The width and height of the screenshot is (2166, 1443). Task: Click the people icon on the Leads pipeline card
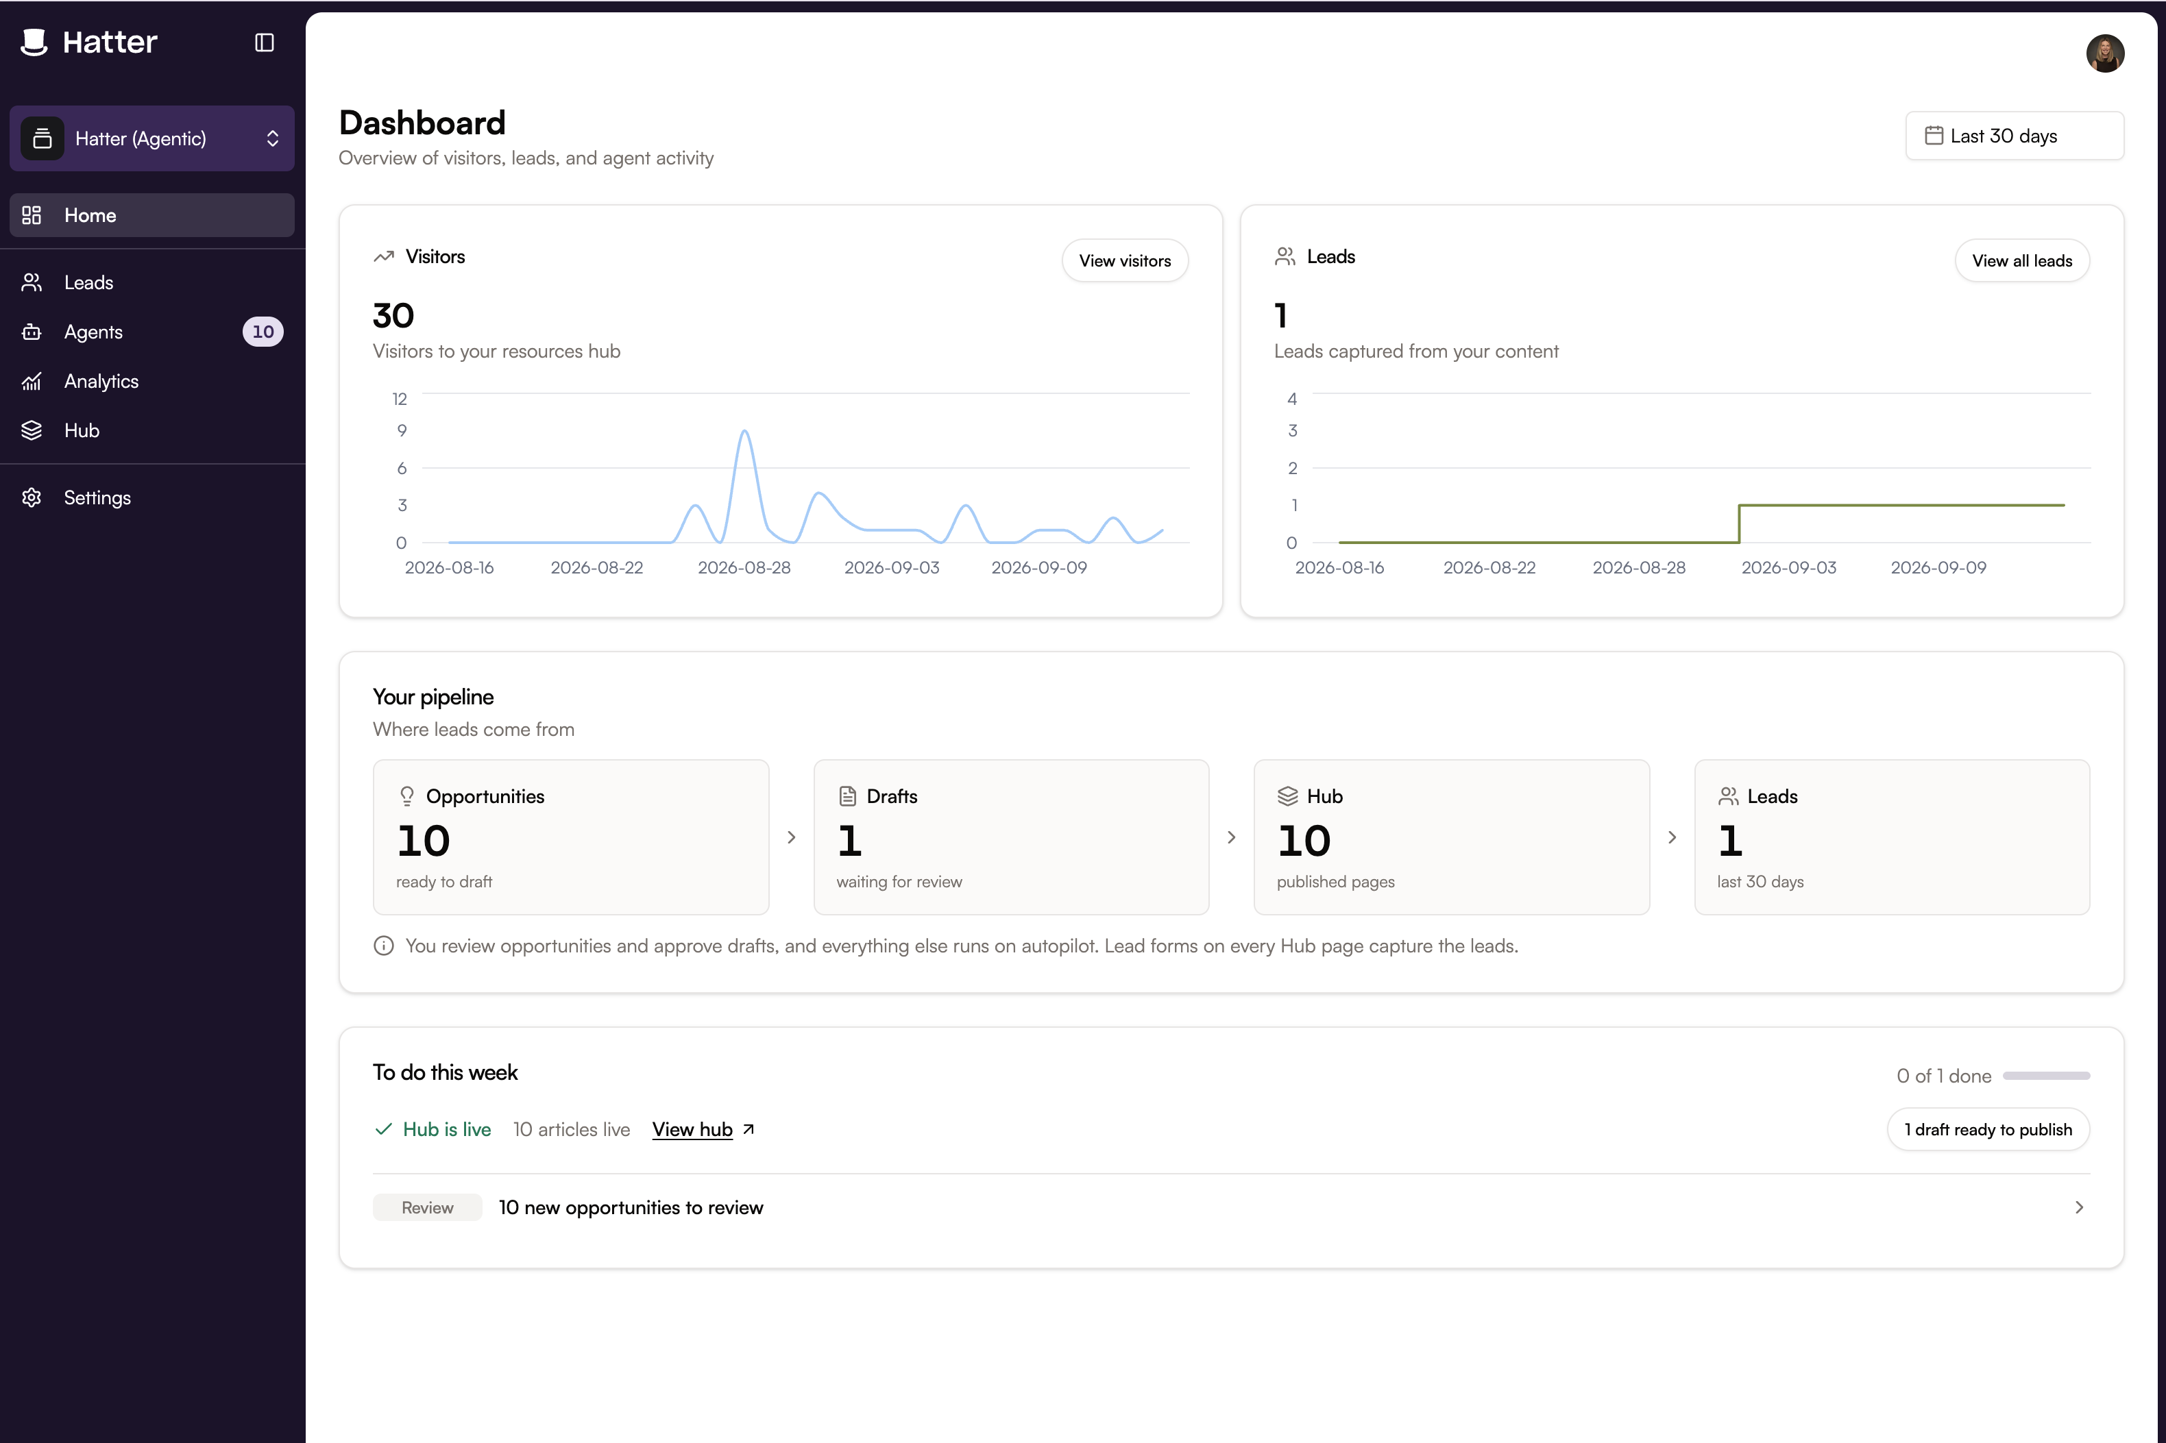[x=1729, y=796]
